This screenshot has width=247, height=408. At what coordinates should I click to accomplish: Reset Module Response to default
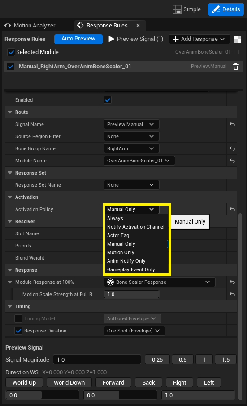232,282
